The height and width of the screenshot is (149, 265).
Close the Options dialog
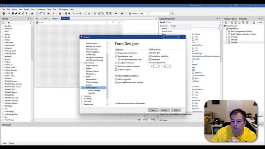pyautogui.click(x=183, y=37)
